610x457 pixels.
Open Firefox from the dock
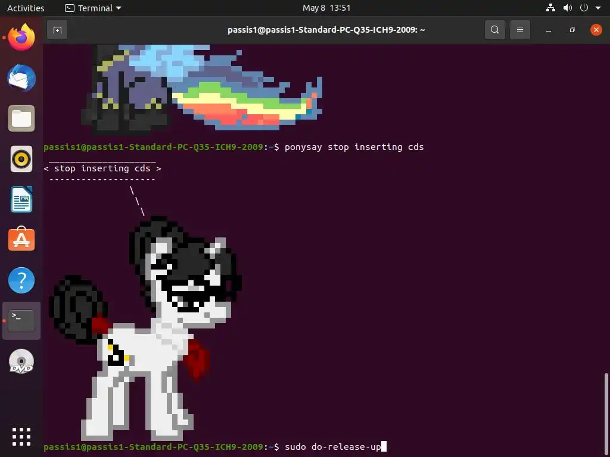point(21,37)
